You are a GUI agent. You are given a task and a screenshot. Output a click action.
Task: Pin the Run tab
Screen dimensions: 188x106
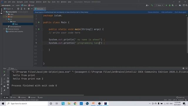pyautogui.click(x=4, y=90)
